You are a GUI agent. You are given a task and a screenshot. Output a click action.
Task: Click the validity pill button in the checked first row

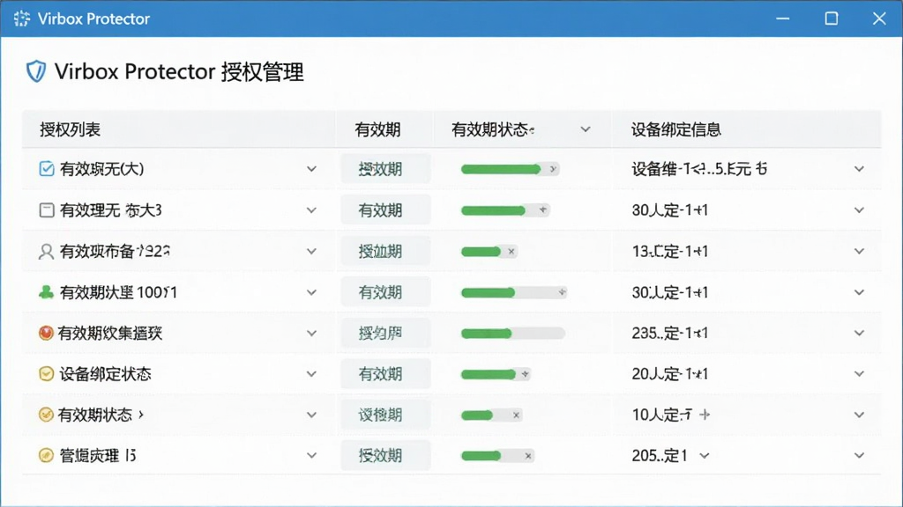tap(385, 169)
